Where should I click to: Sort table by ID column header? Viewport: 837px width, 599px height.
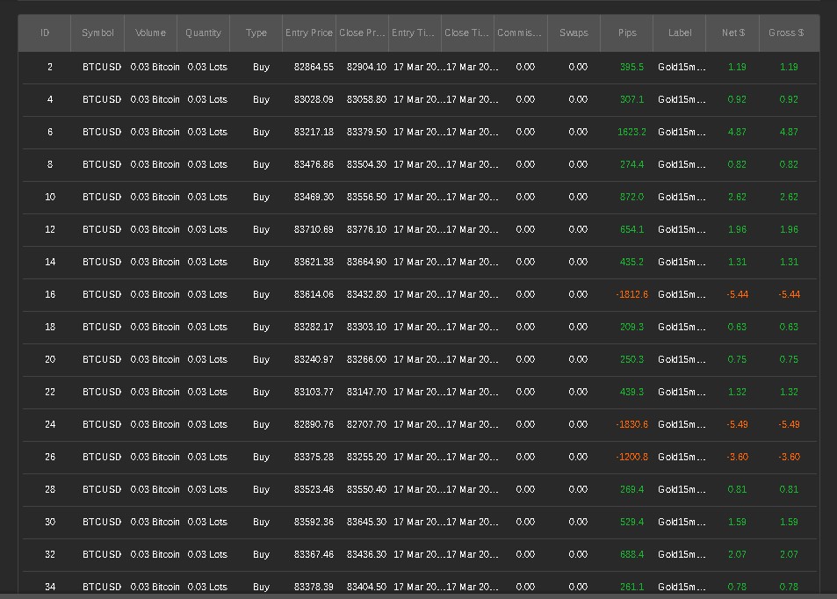[x=45, y=33]
